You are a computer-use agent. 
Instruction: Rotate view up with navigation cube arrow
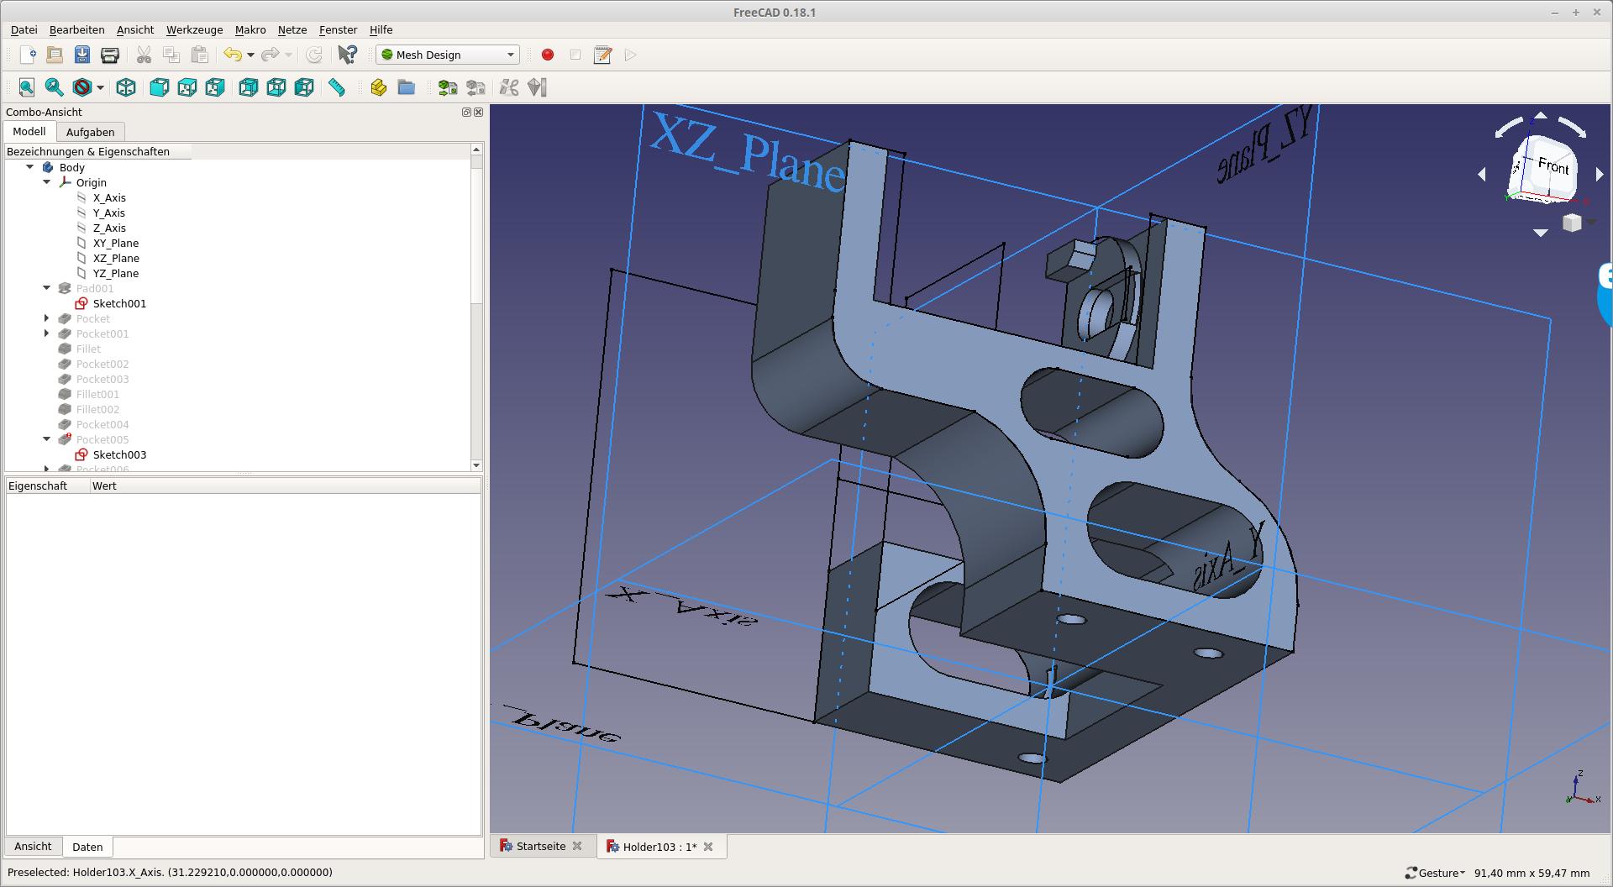pos(1541,115)
